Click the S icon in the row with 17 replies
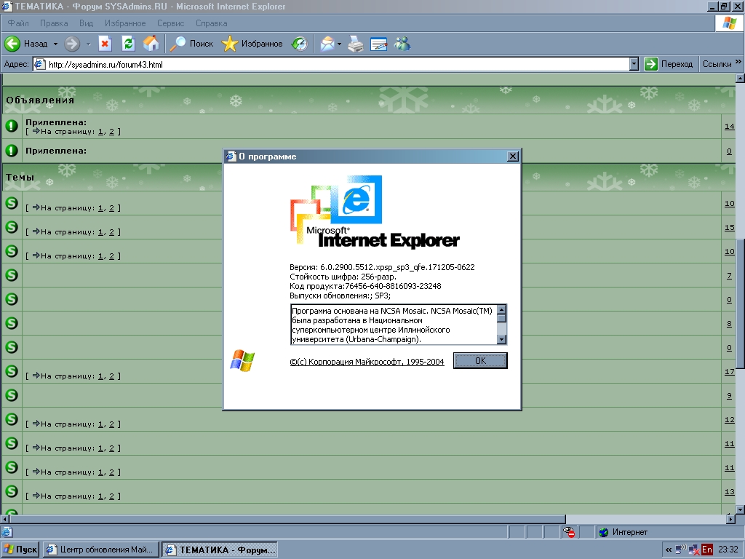 click(x=12, y=371)
